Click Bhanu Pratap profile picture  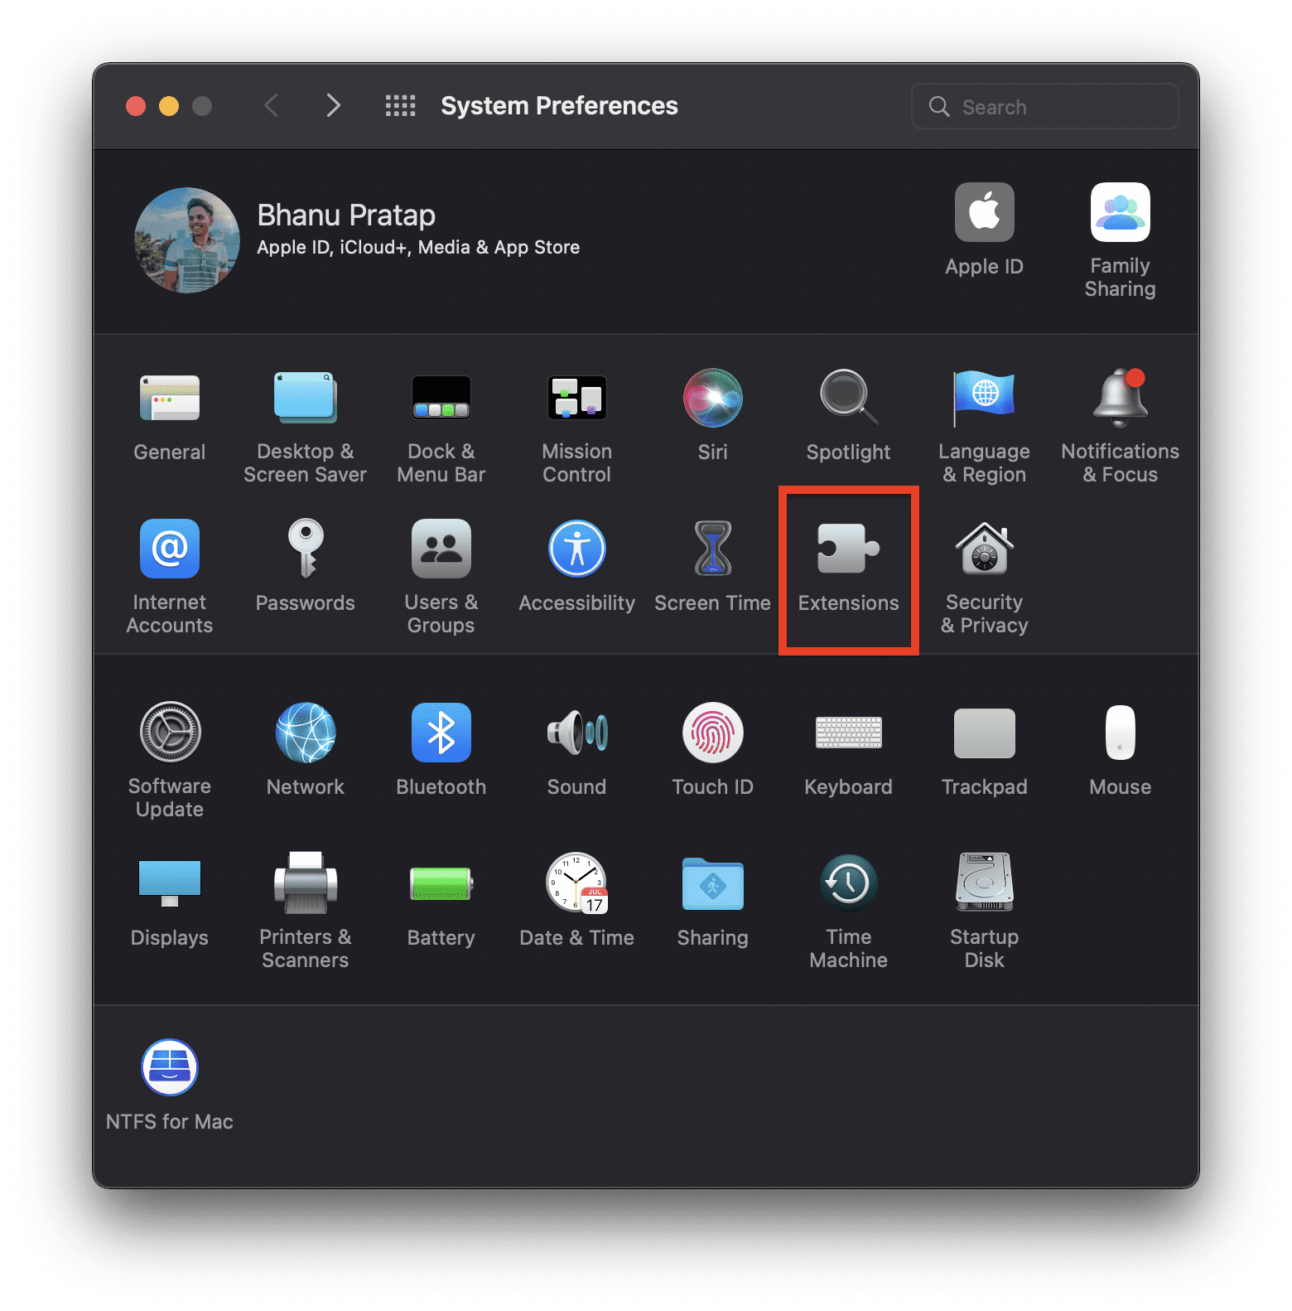click(x=187, y=240)
